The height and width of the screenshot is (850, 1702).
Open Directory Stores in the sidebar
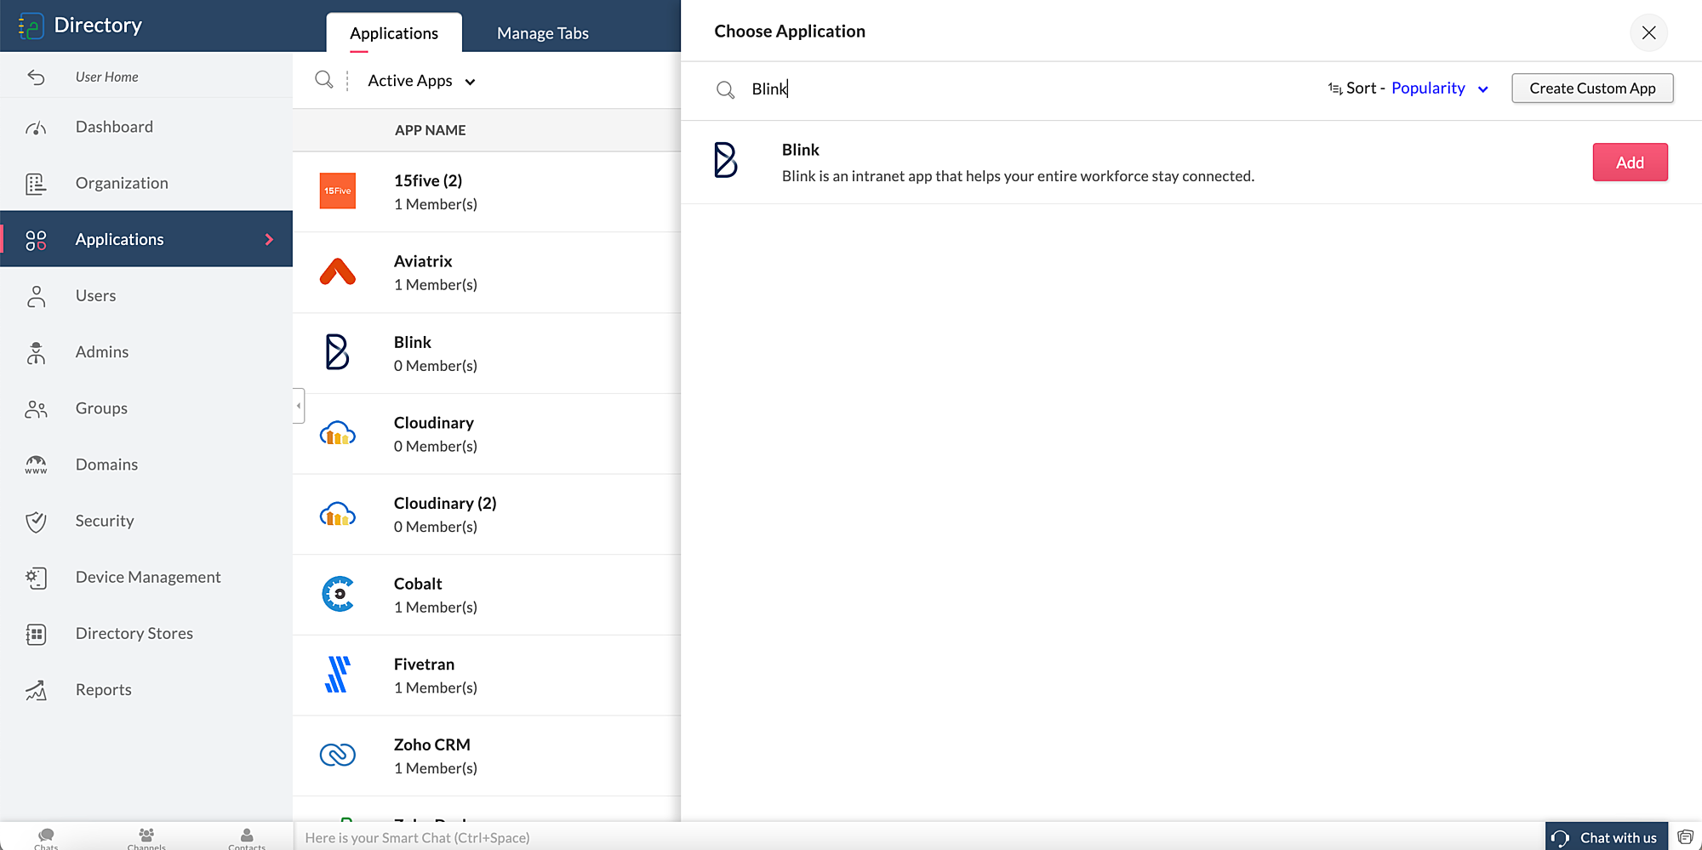point(146,633)
